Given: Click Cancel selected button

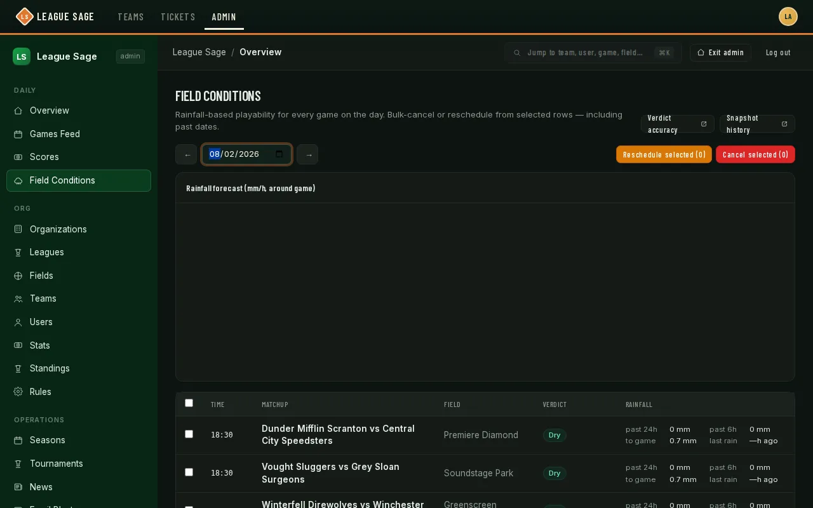Looking at the screenshot, I should (x=755, y=154).
